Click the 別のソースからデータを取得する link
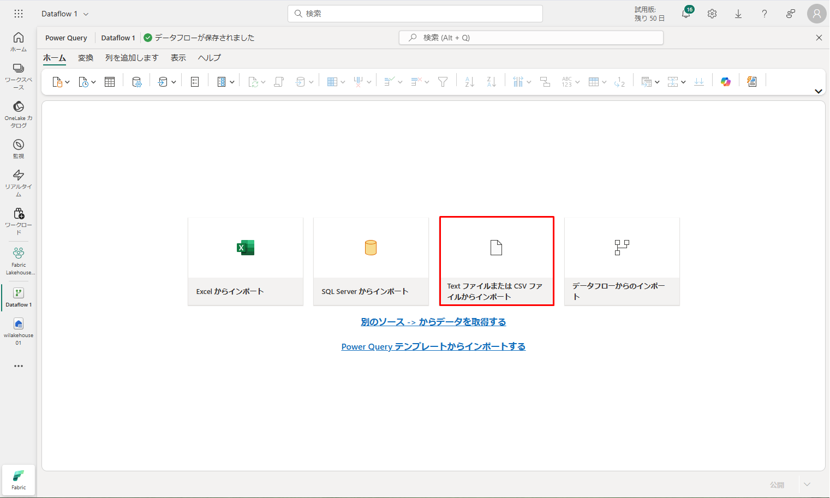This screenshot has height=498, width=830. [x=433, y=322]
